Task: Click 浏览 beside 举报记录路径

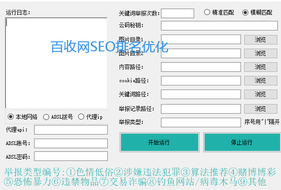Action: tap(261, 109)
